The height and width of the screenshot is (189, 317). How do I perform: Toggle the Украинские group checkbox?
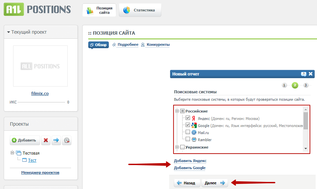click(182, 147)
